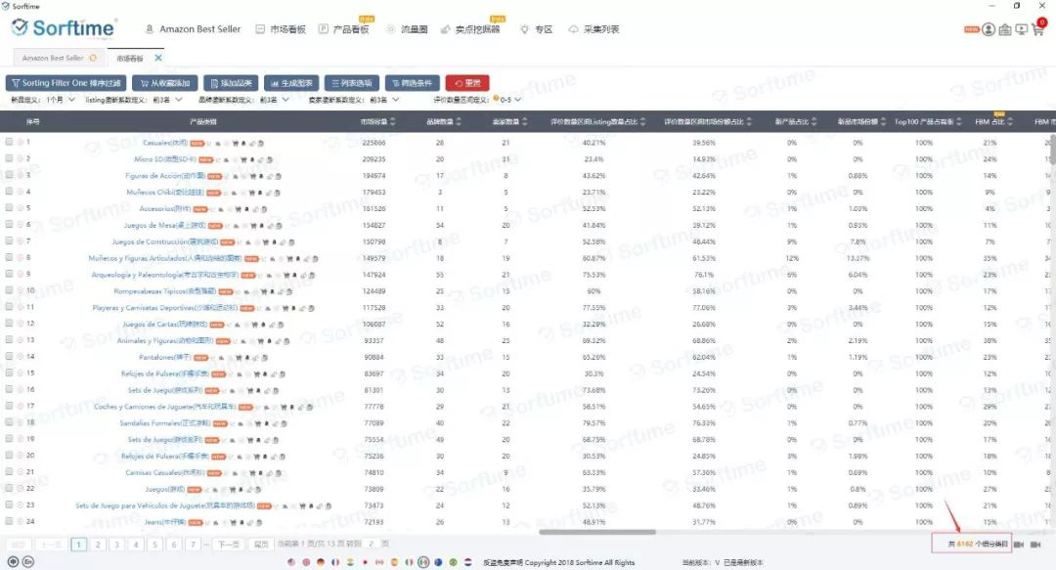Open the shopping cart icon in header

(1038, 29)
